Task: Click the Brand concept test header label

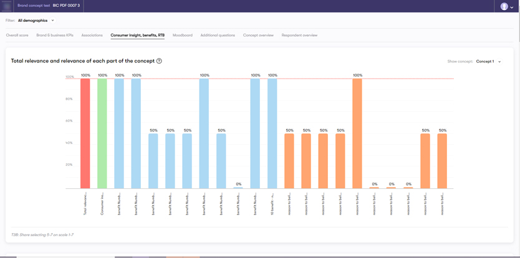Action: (34, 6)
